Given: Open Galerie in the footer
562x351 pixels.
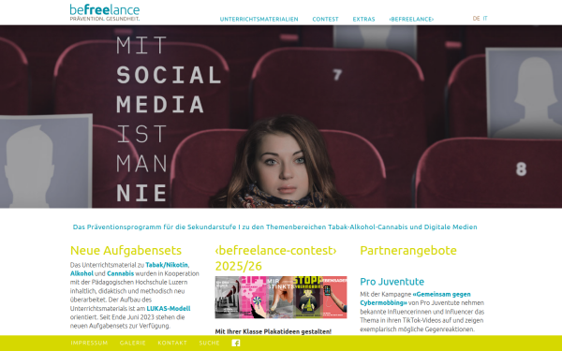Looking at the screenshot, I should point(133,344).
